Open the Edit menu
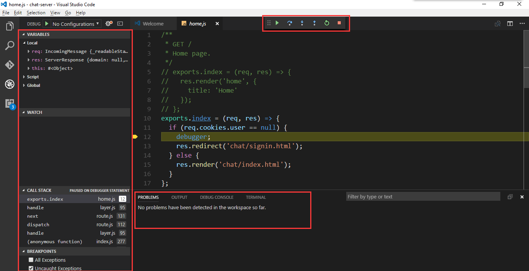The width and height of the screenshot is (529, 271). (18, 13)
